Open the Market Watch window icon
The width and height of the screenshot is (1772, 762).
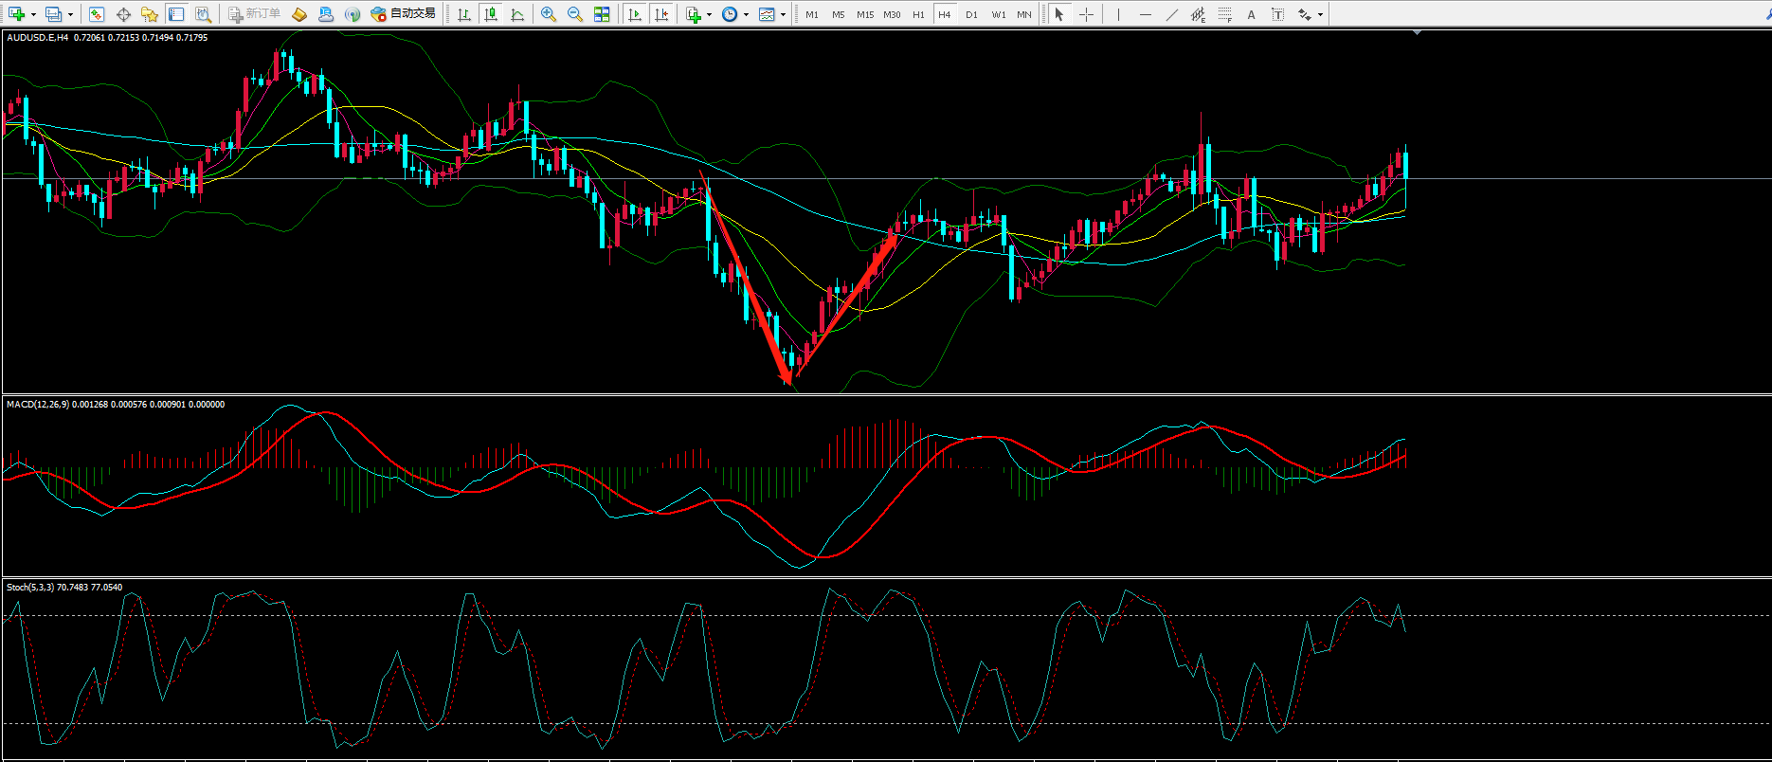(x=96, y=14)
